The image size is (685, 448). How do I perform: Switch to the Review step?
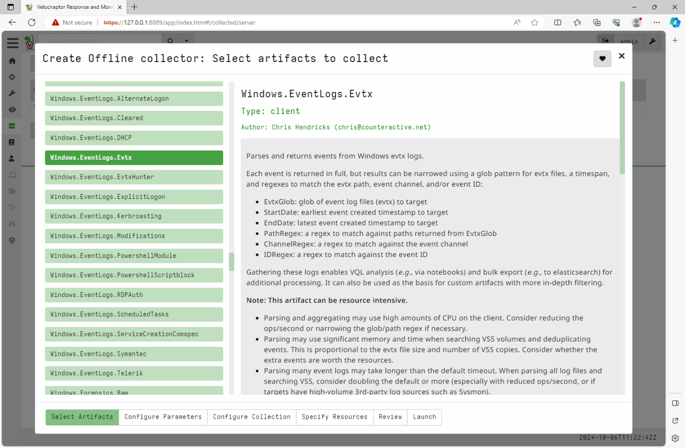[x=390, y=417]
